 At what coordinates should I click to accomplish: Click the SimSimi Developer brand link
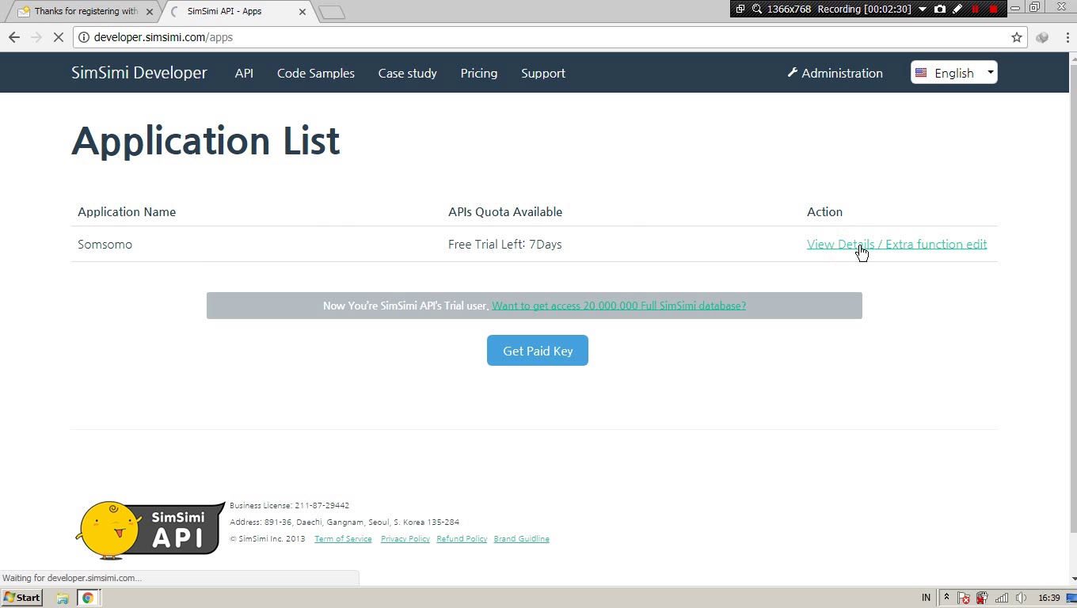[x=139, y=73]
